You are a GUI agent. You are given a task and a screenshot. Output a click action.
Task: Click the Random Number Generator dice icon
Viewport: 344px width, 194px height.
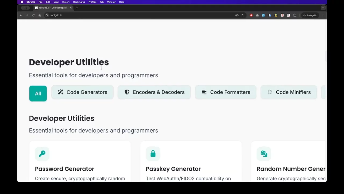[264, 154]
